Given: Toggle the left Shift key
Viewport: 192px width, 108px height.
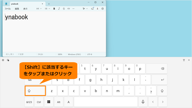Looking at the screenshot, I should [35, 91].
